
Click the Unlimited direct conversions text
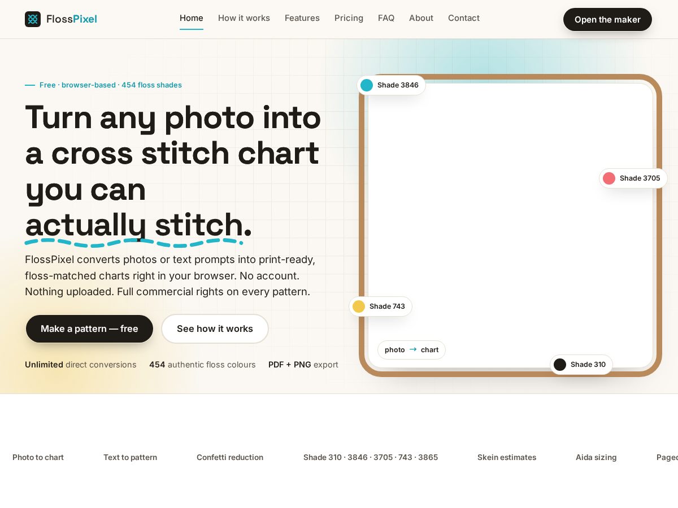pos(81,365)
